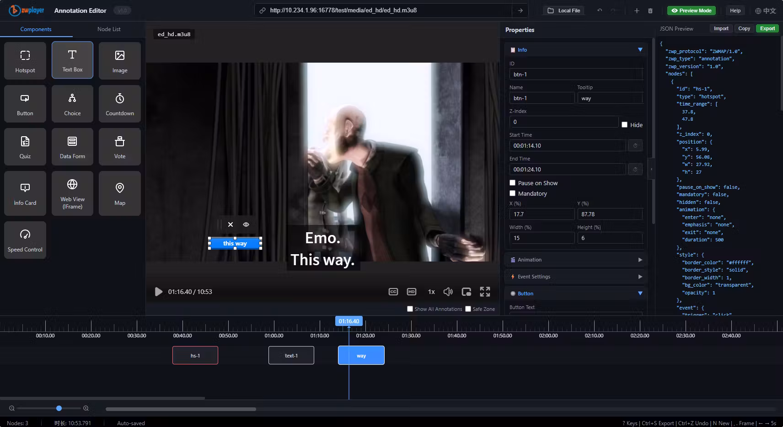Expand the Animation section
Viewport: 783px width, 427px height.
click(x=575, y=260)
